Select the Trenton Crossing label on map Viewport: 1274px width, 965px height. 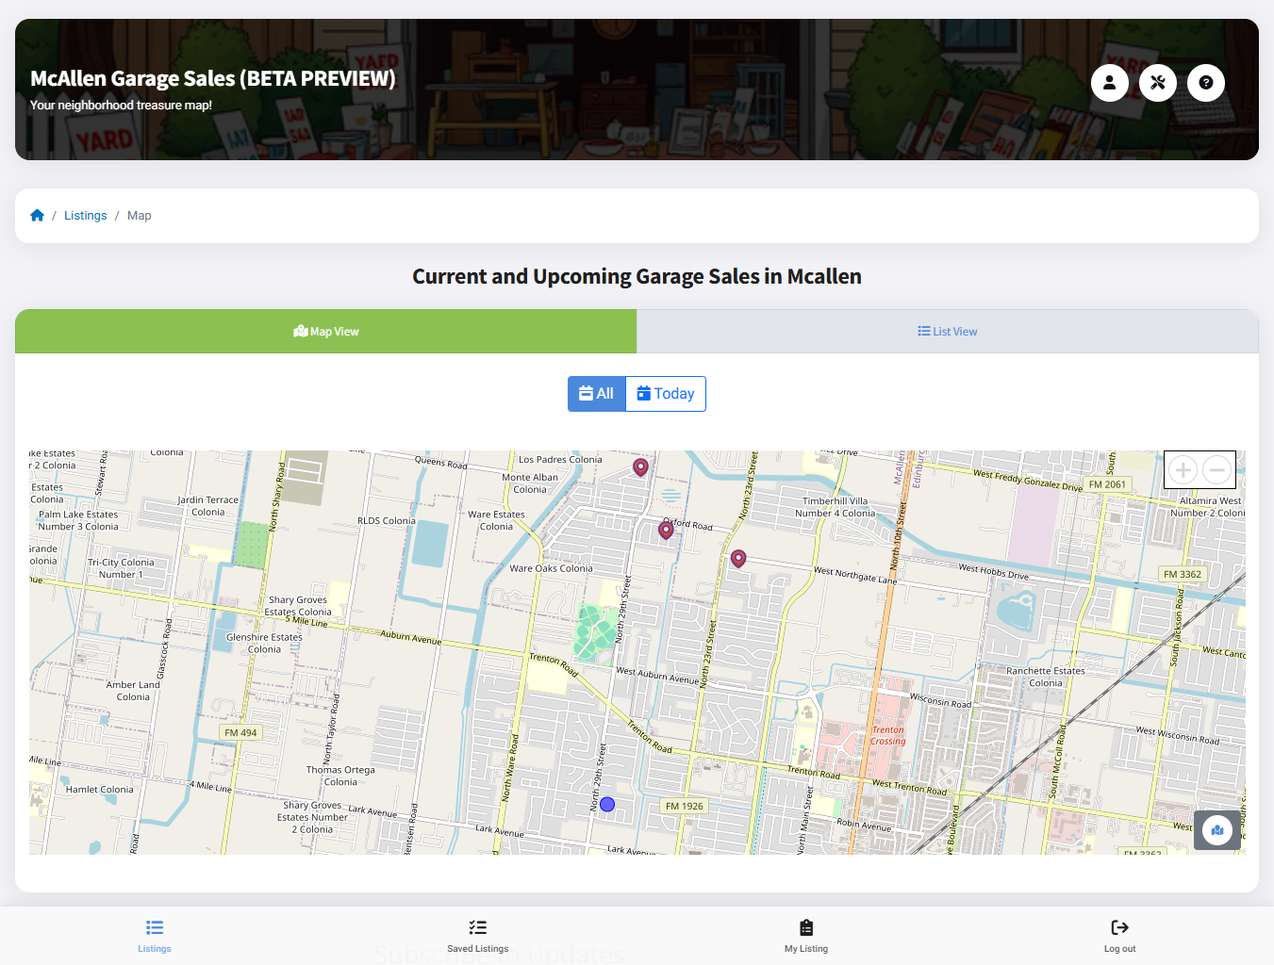point(887,735)
